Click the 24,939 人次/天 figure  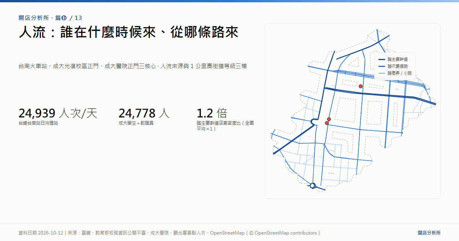(x=58, y=113)
